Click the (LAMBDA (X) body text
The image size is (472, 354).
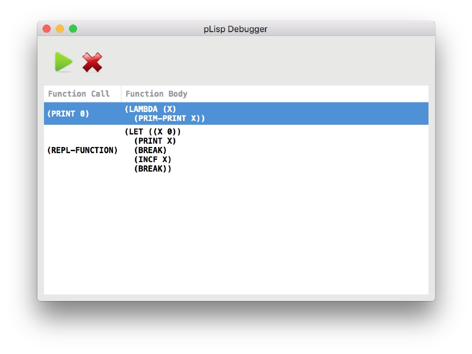150,109
